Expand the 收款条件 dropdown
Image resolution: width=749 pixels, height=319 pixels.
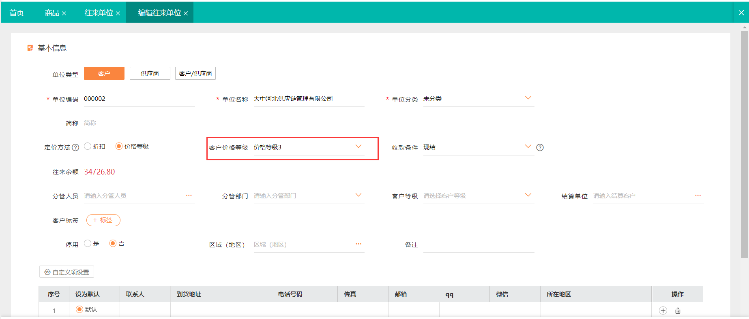tap(528, 147)
